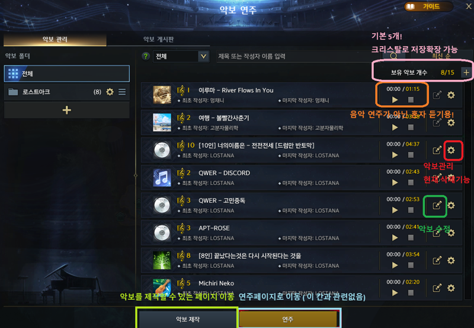Click the 연주 button

coord(288,319)
